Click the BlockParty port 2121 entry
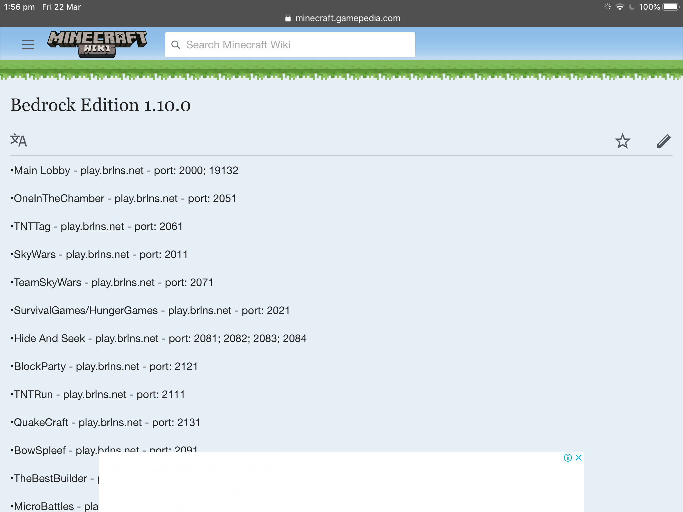 [x=104, y=366]
